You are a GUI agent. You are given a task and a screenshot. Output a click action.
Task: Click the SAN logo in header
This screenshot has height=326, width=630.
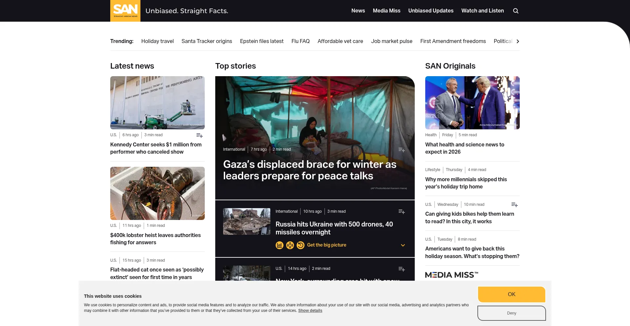pos(125,11)
